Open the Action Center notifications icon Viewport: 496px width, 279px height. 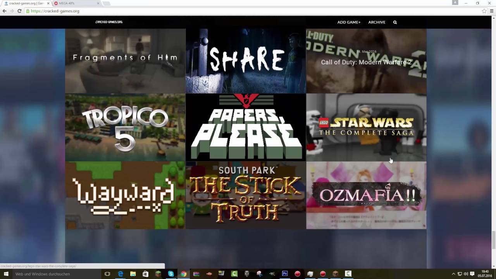pos(472,274)
